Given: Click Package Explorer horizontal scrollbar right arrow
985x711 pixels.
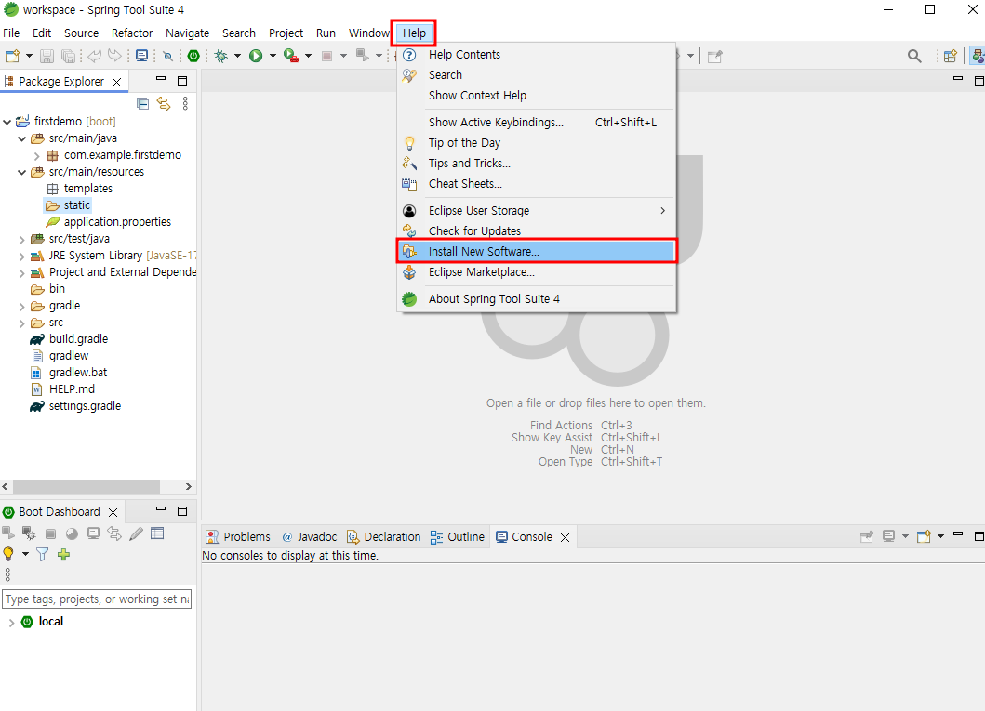Looking at the screenshot, I should [189, 487].
